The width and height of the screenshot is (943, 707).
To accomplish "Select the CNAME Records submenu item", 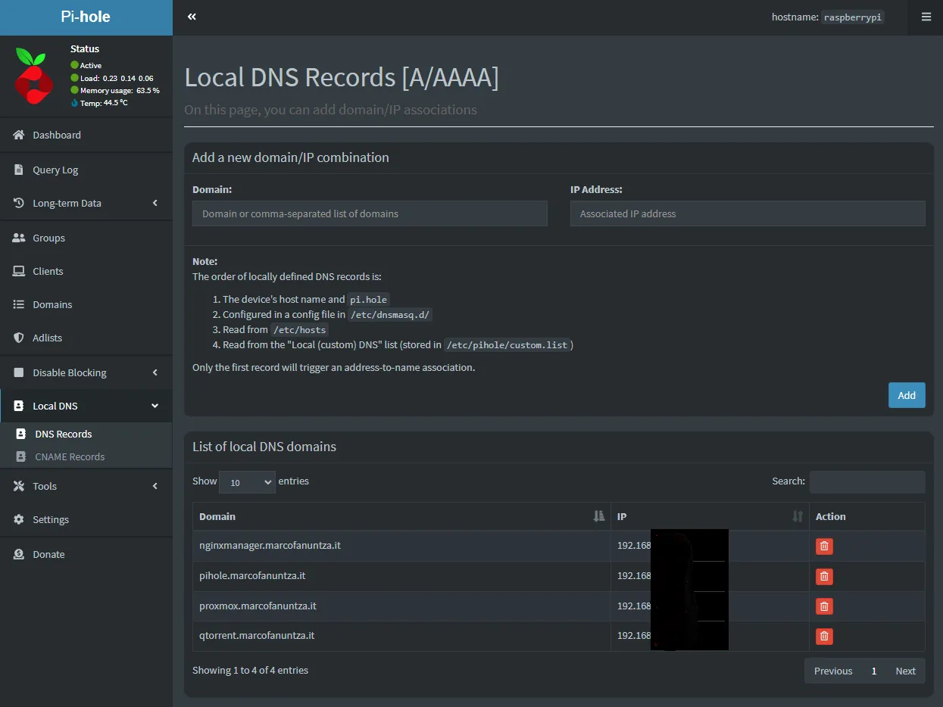I will pos(86,456).
